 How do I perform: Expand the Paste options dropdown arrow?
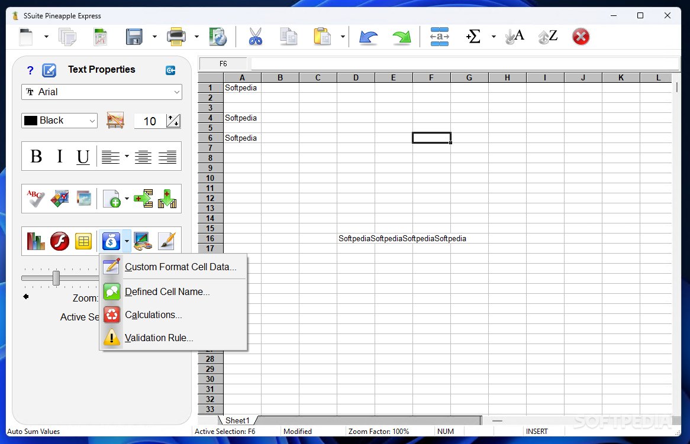pos(343,37)
